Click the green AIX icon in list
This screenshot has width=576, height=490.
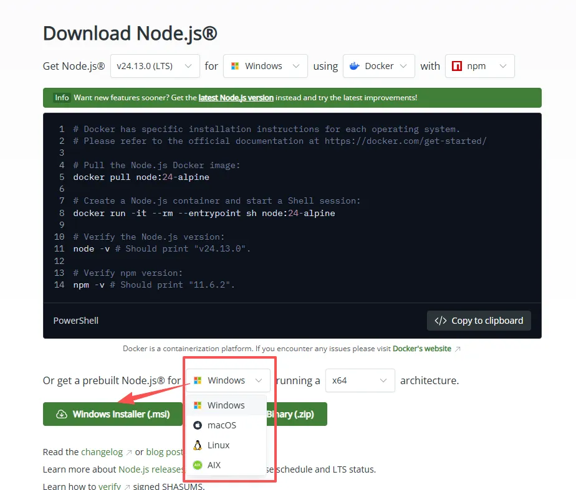pyautogui.click(x=198, y=464)
